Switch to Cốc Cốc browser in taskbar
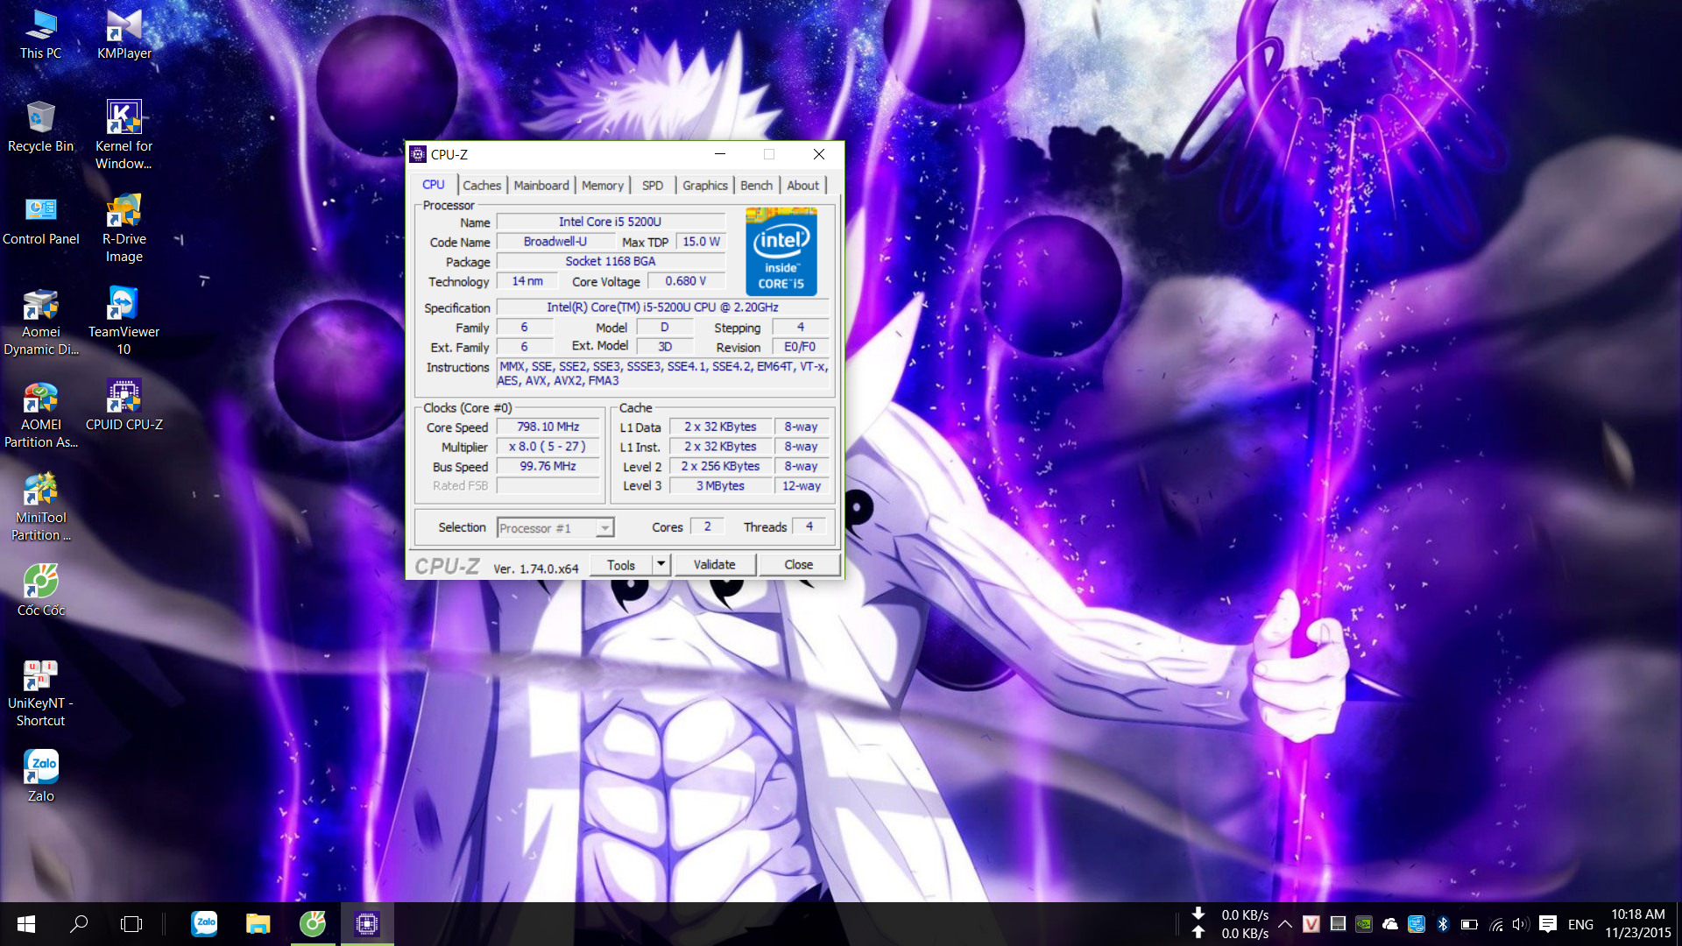 [x=313, y=924]
